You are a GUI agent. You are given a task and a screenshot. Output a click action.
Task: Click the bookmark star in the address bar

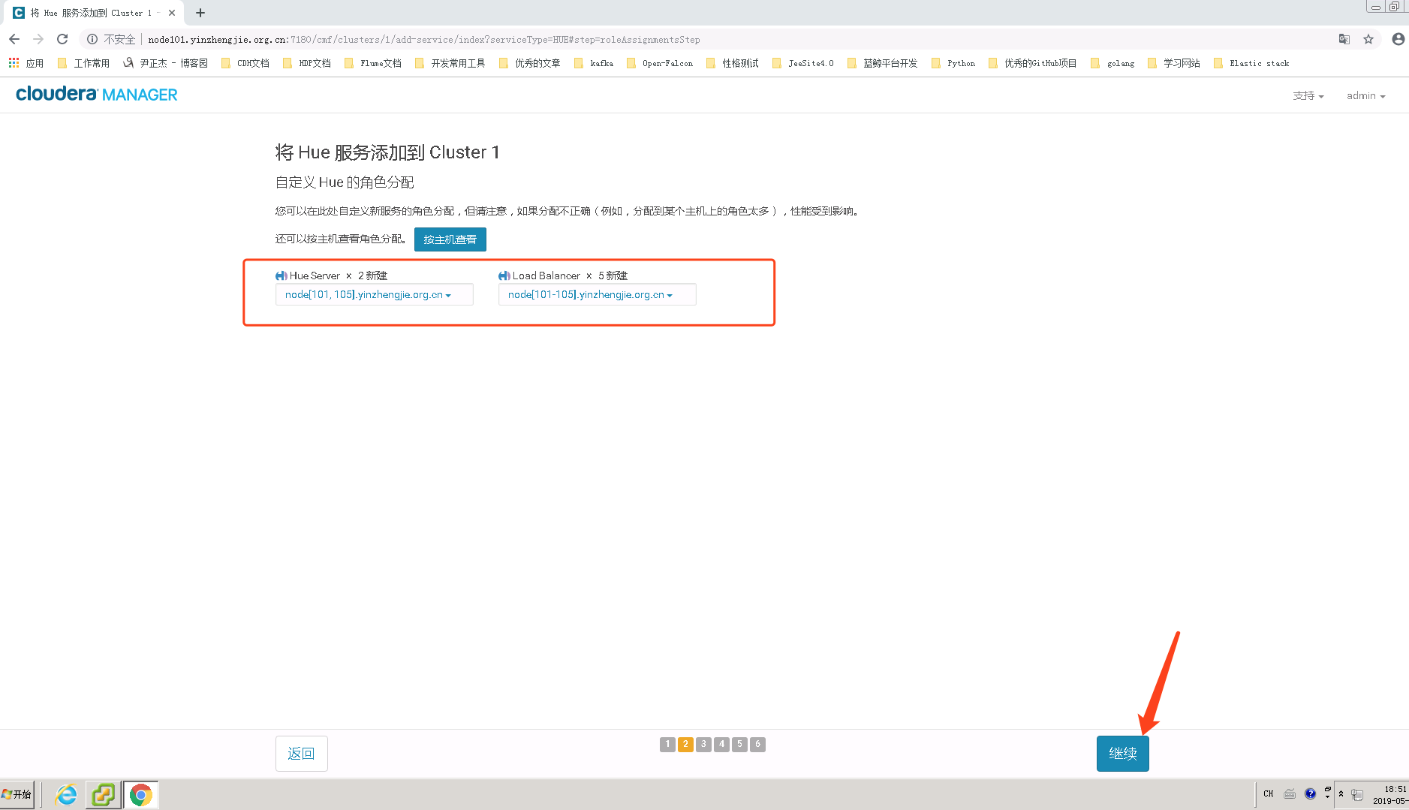(1369, 39)
